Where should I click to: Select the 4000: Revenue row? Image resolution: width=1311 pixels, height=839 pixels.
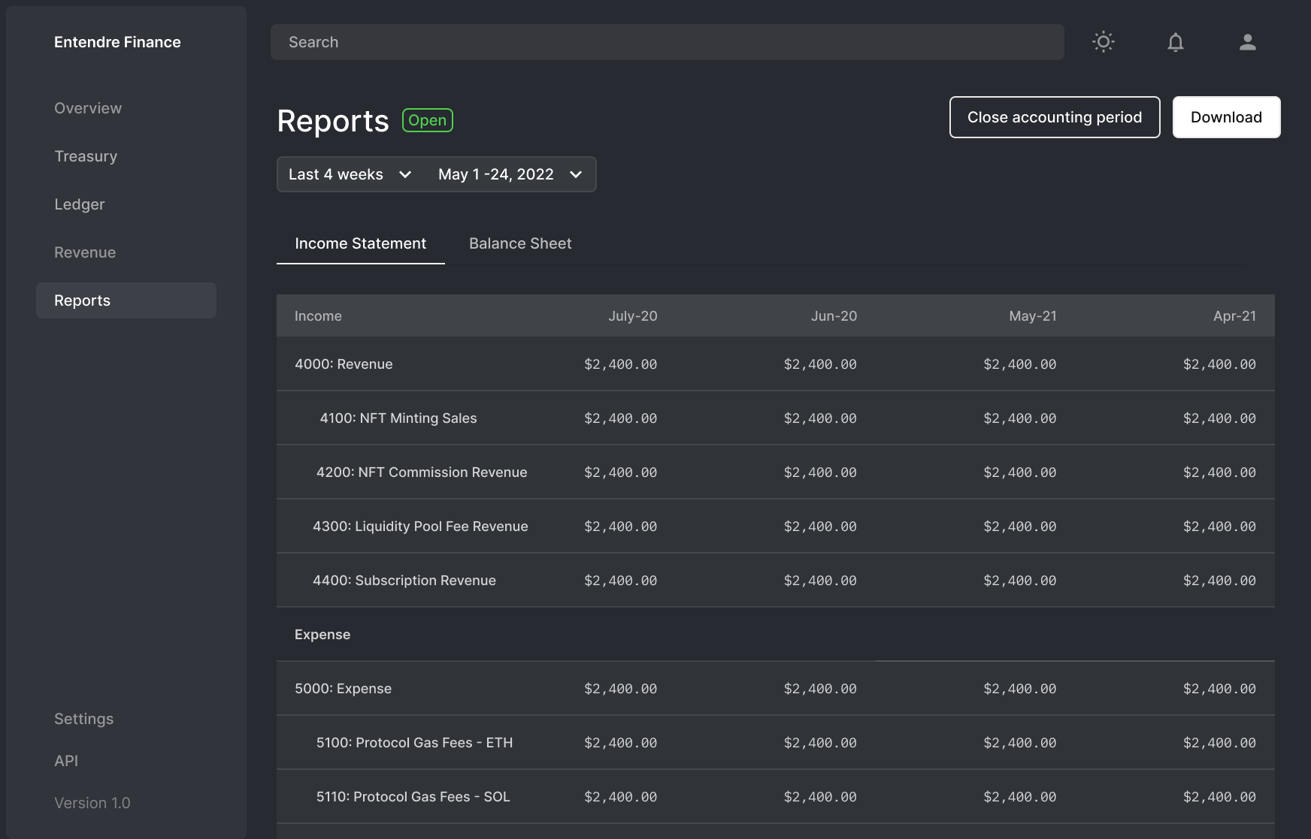pyautogui.click(x=344, y=364)
